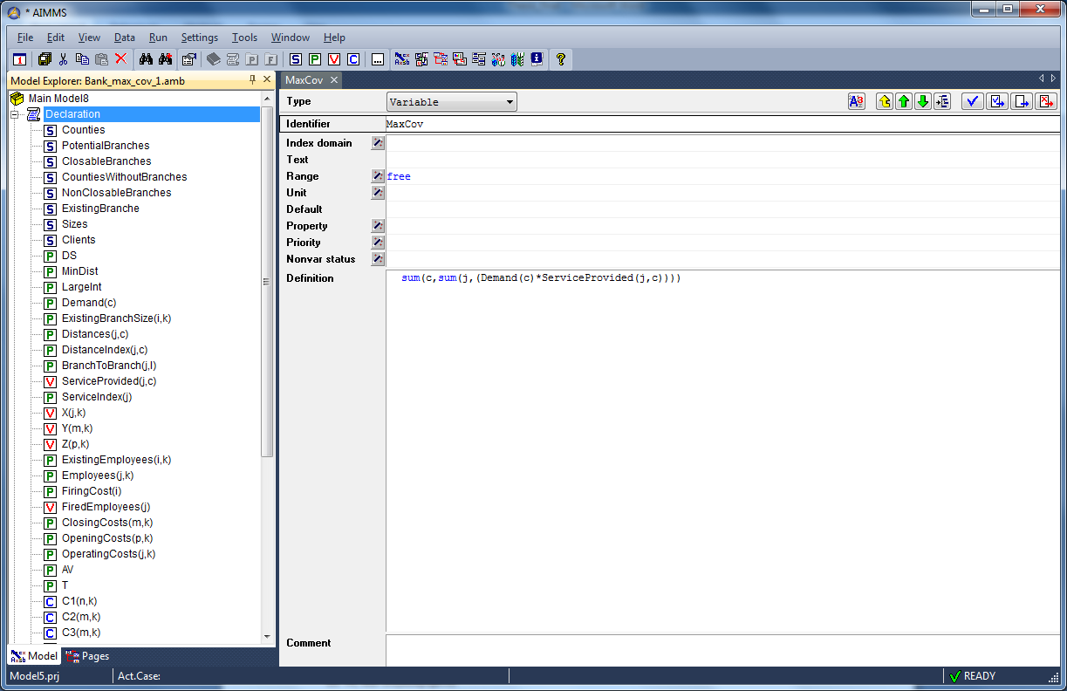The width and height of the screenshot is (1067, 691).
Task: Open the Page Manager toolbar icon
Action: point(441,59)
